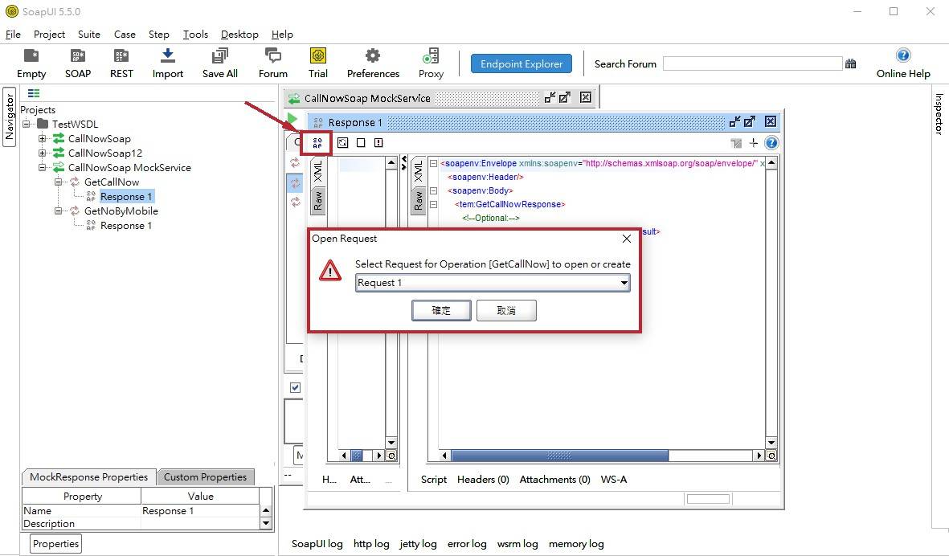Open the error log tab
This screenshot has width=949, height=556.
[x=467, y=543]
